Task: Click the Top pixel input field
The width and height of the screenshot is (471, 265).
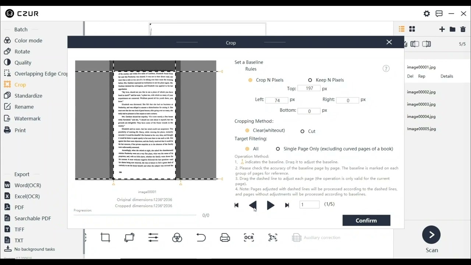Action: [309, 89]
